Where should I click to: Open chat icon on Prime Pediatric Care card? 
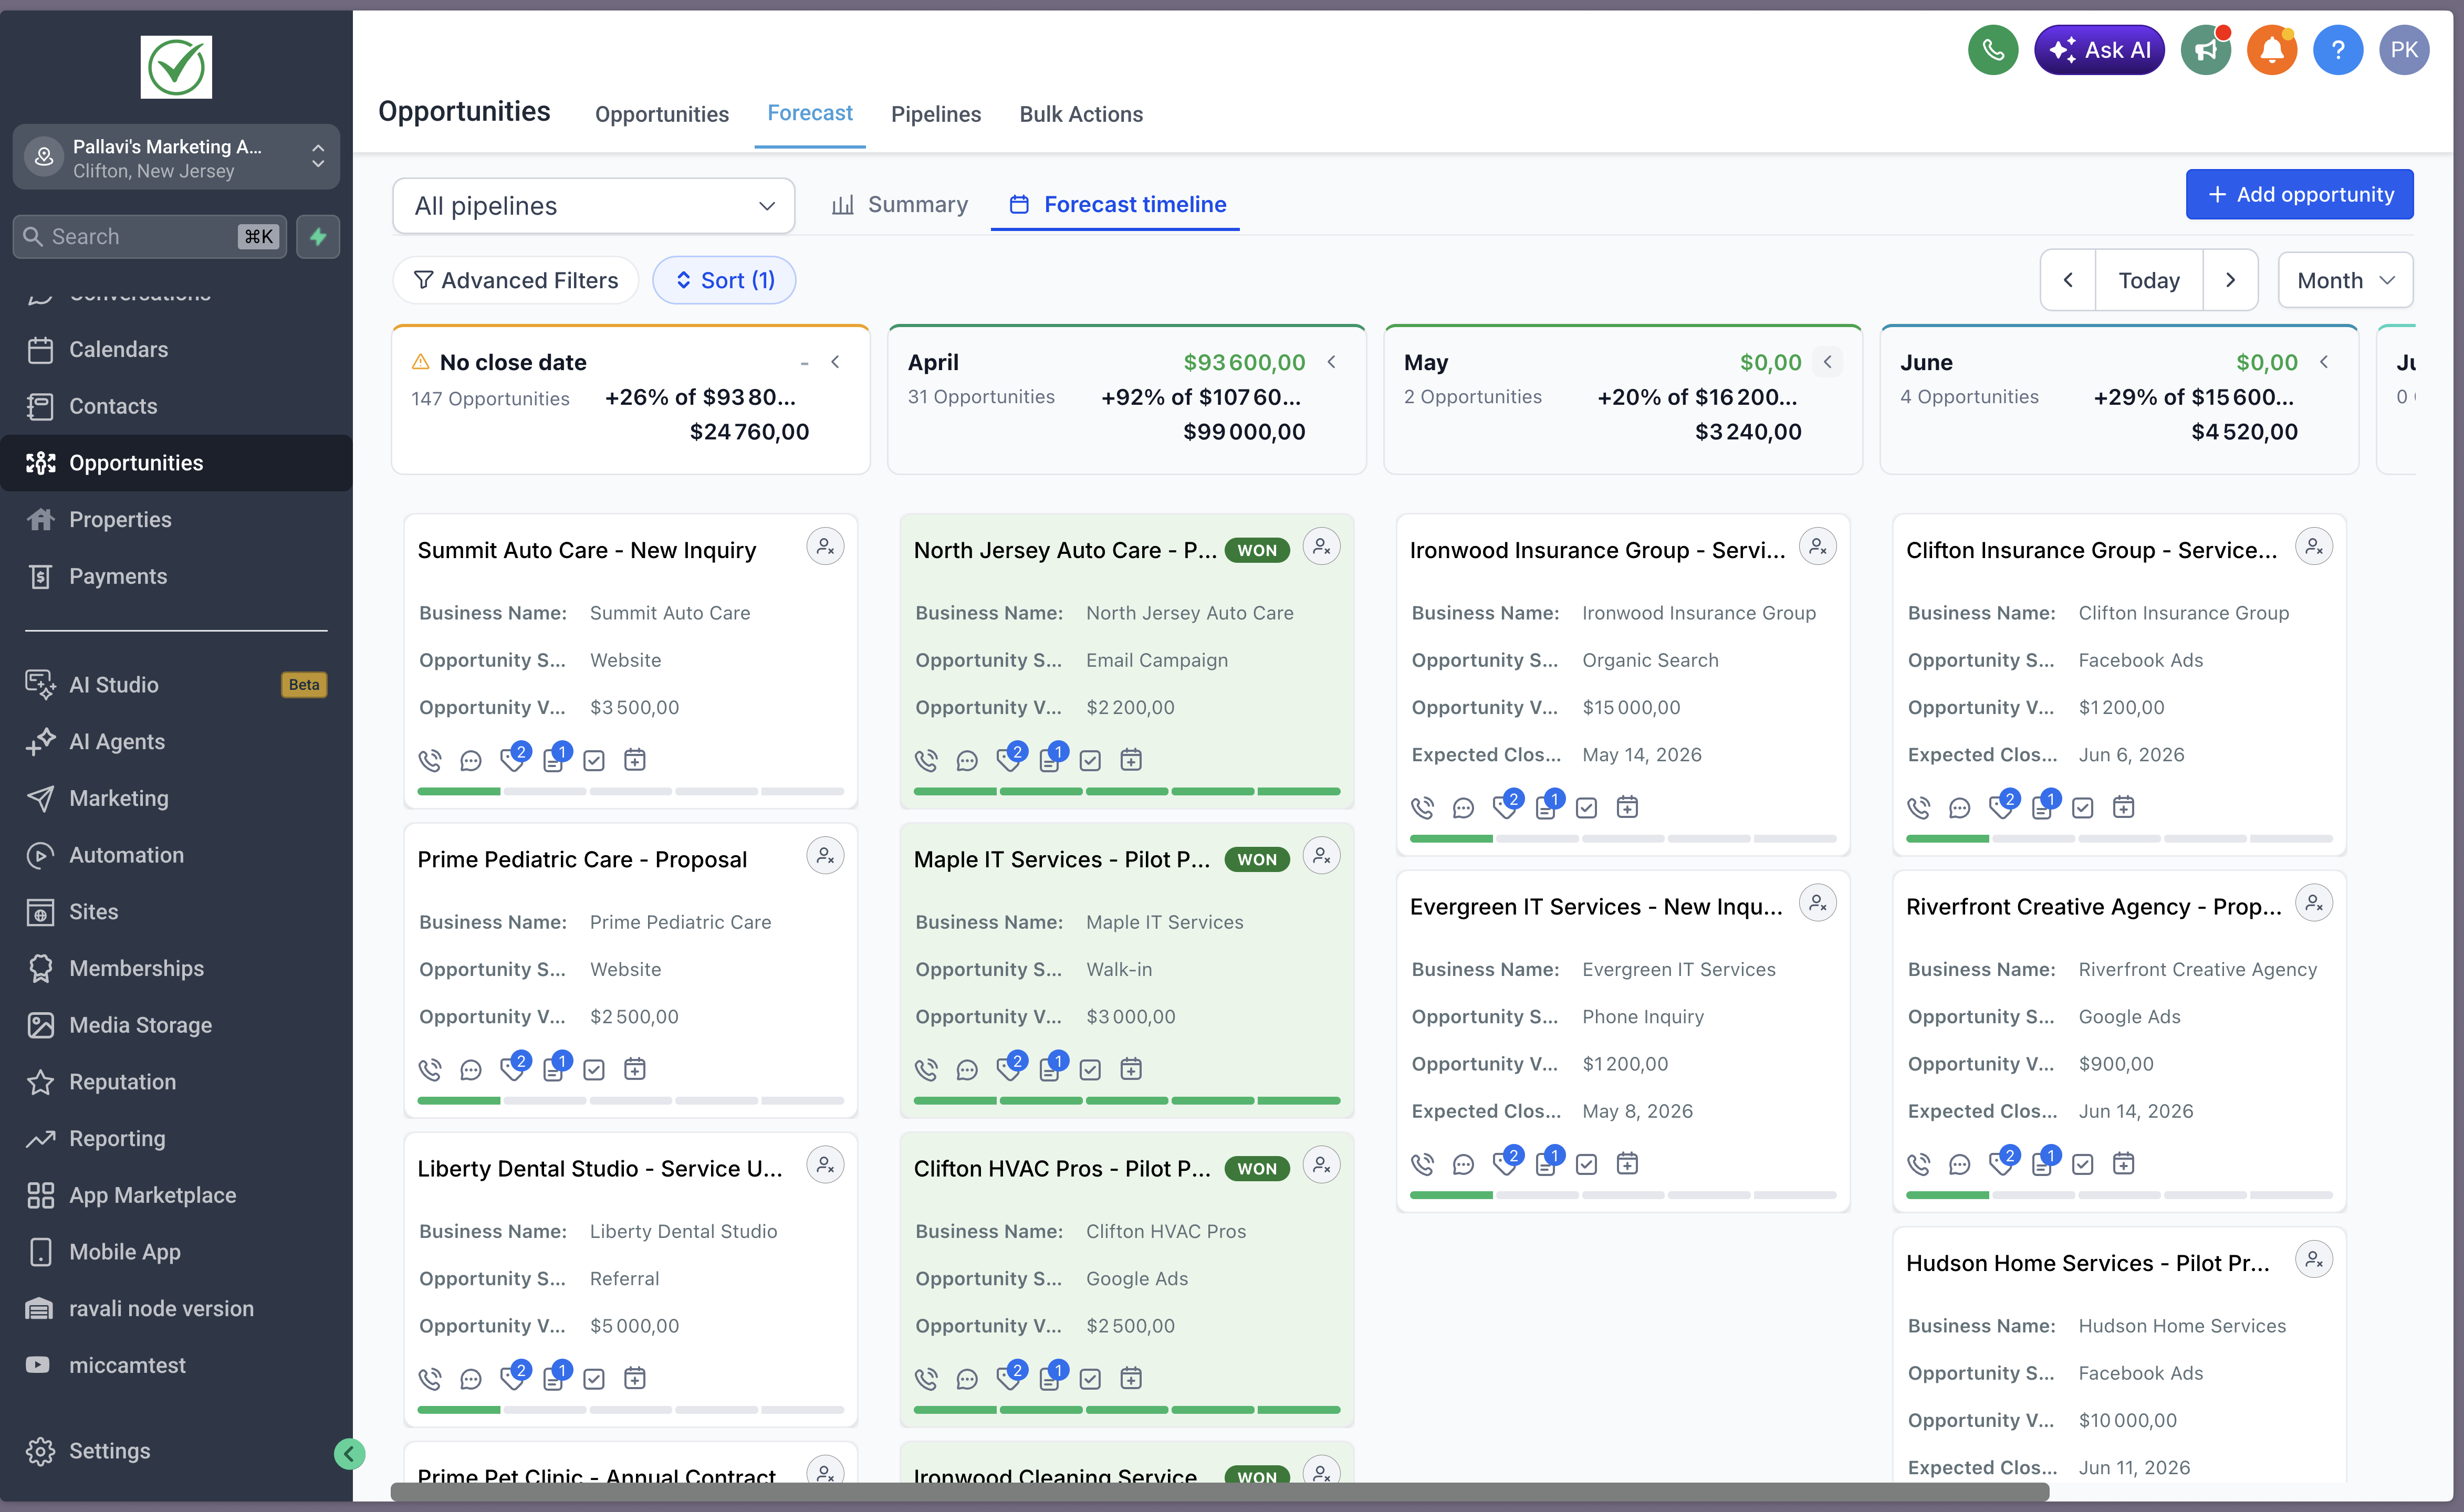(x=470, y=1070)
